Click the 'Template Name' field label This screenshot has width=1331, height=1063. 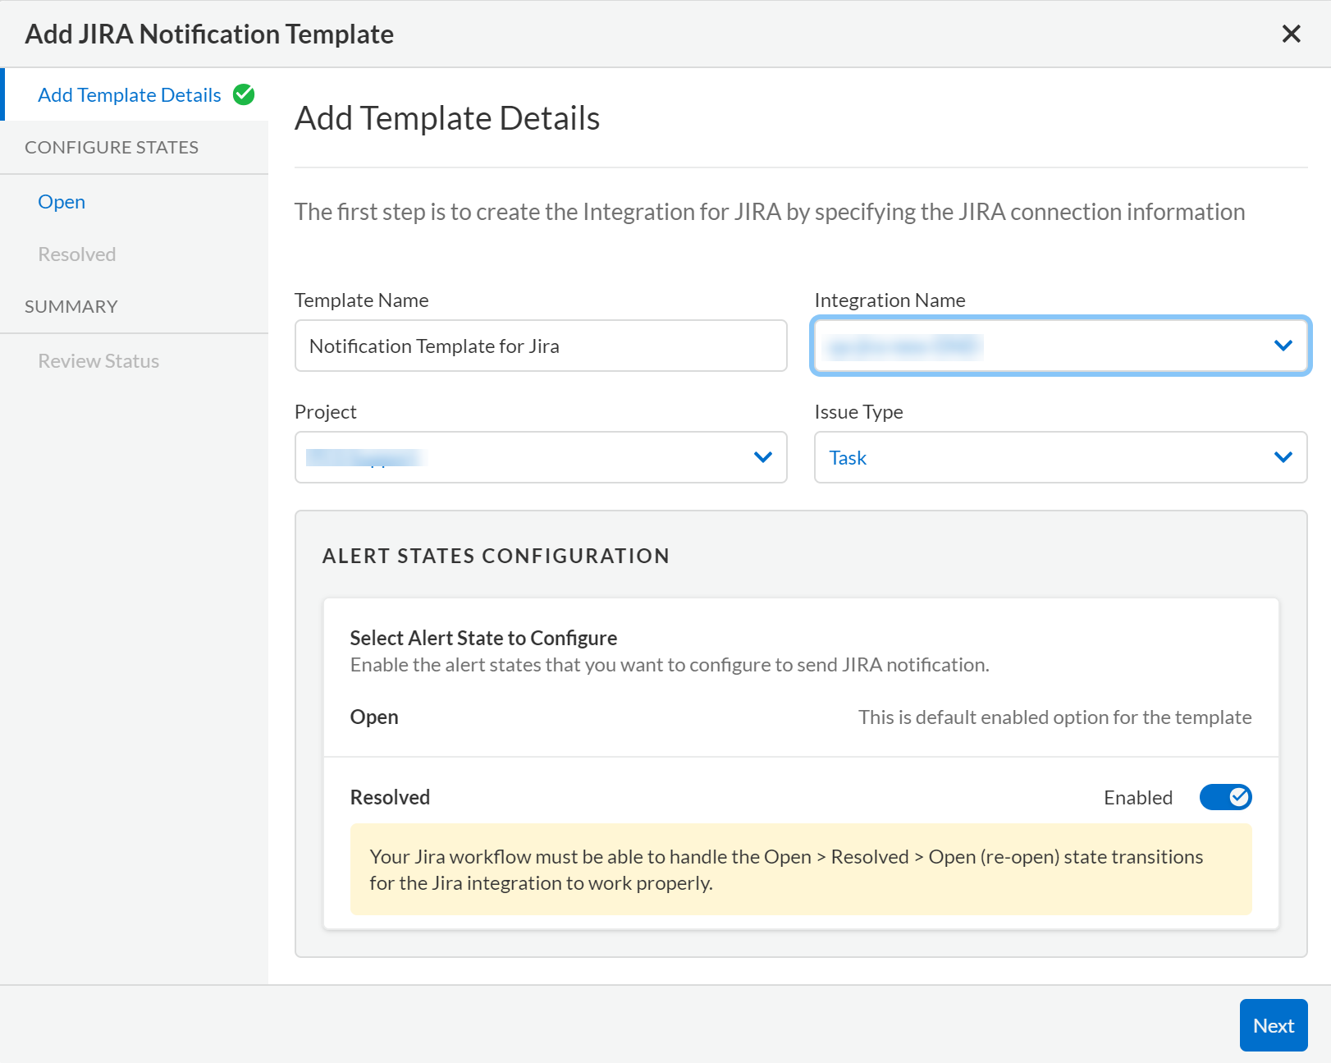(x=362, y=300)
